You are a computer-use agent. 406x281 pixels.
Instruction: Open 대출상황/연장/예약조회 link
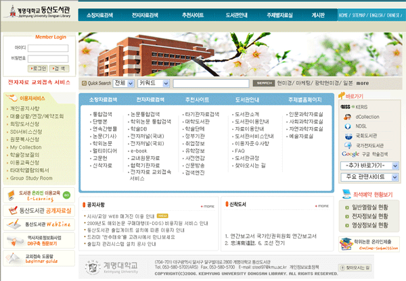[x=37, y=116]
